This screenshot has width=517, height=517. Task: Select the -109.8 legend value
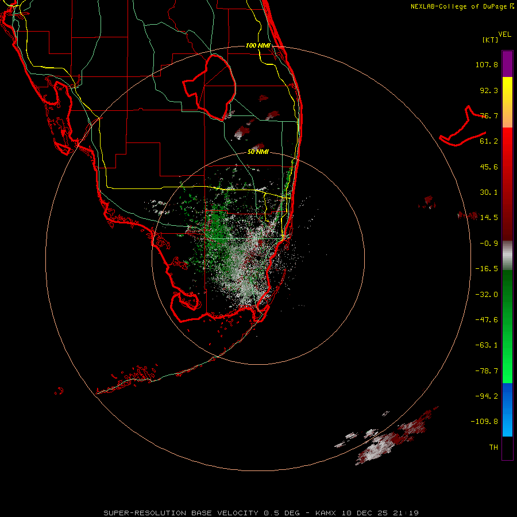pos(484,422)
